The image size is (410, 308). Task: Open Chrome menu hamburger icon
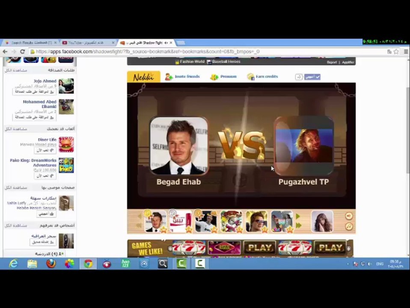[406, 51]
